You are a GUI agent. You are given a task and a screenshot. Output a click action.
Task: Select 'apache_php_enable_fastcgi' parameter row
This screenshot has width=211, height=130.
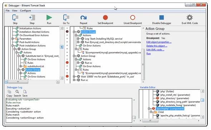180,116
